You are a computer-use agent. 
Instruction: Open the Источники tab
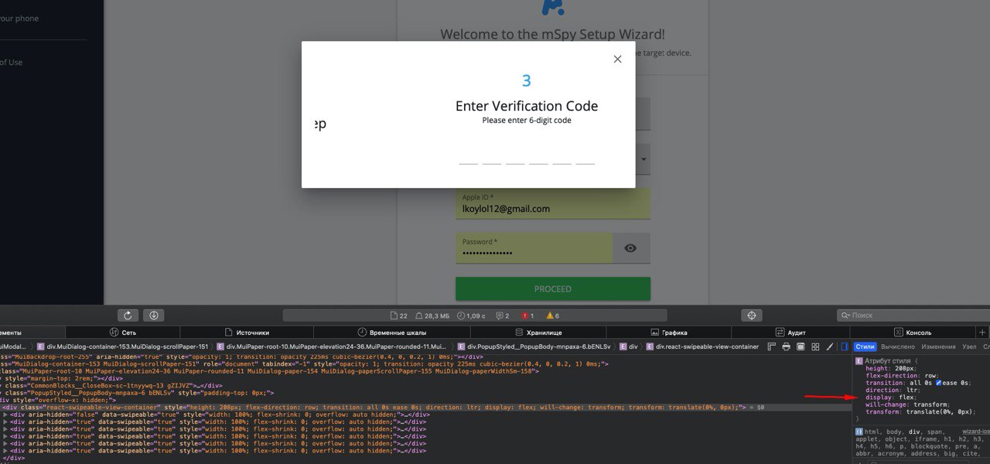245,332
